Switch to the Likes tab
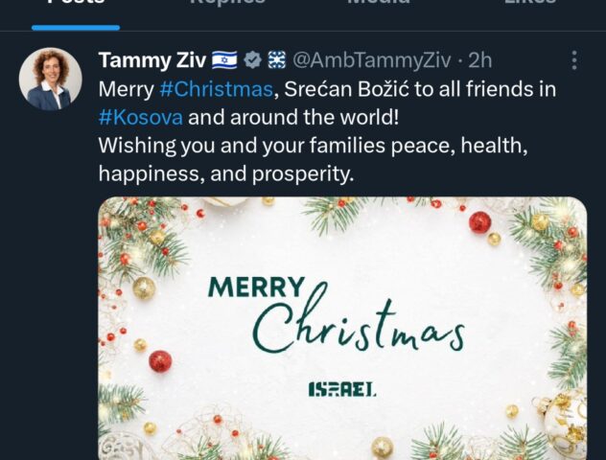This screenshot has height=460, width=606. tap(530, 4)
